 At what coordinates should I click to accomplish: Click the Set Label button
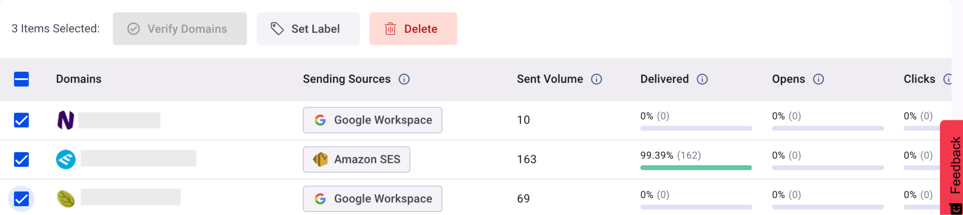308,29
